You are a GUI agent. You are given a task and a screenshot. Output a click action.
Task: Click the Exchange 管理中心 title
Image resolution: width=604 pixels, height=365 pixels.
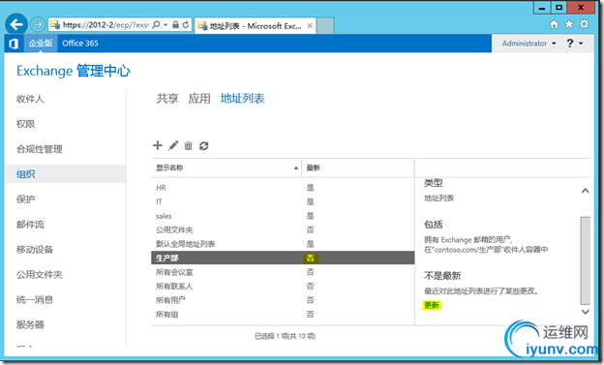coord(74,71)
